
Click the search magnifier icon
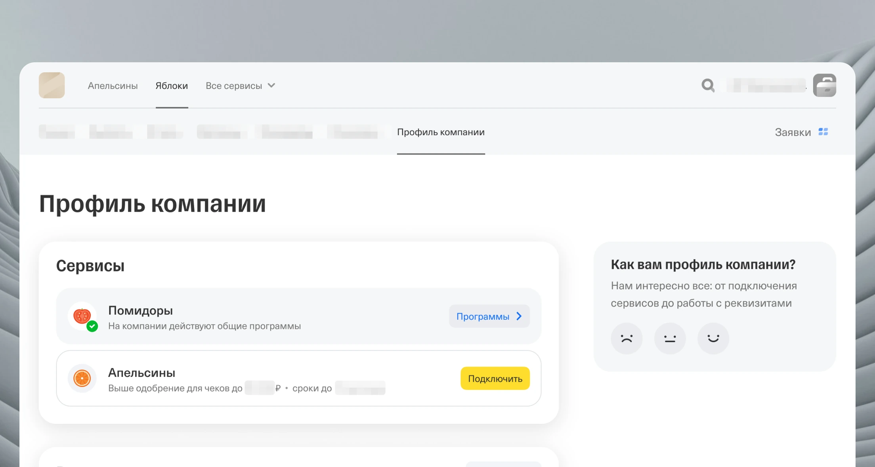pos(708,85)
